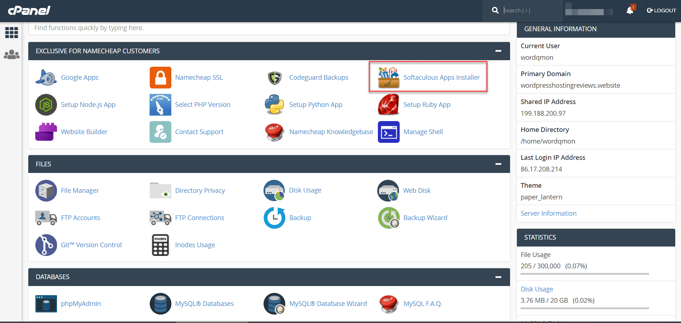681x323 pixels.
Task: Click the File Manager link text
Action: coord(80,191)
